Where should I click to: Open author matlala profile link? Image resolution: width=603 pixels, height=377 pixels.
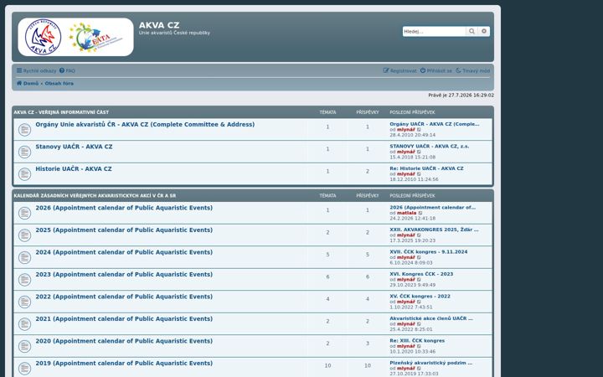(x=406, y=213)
